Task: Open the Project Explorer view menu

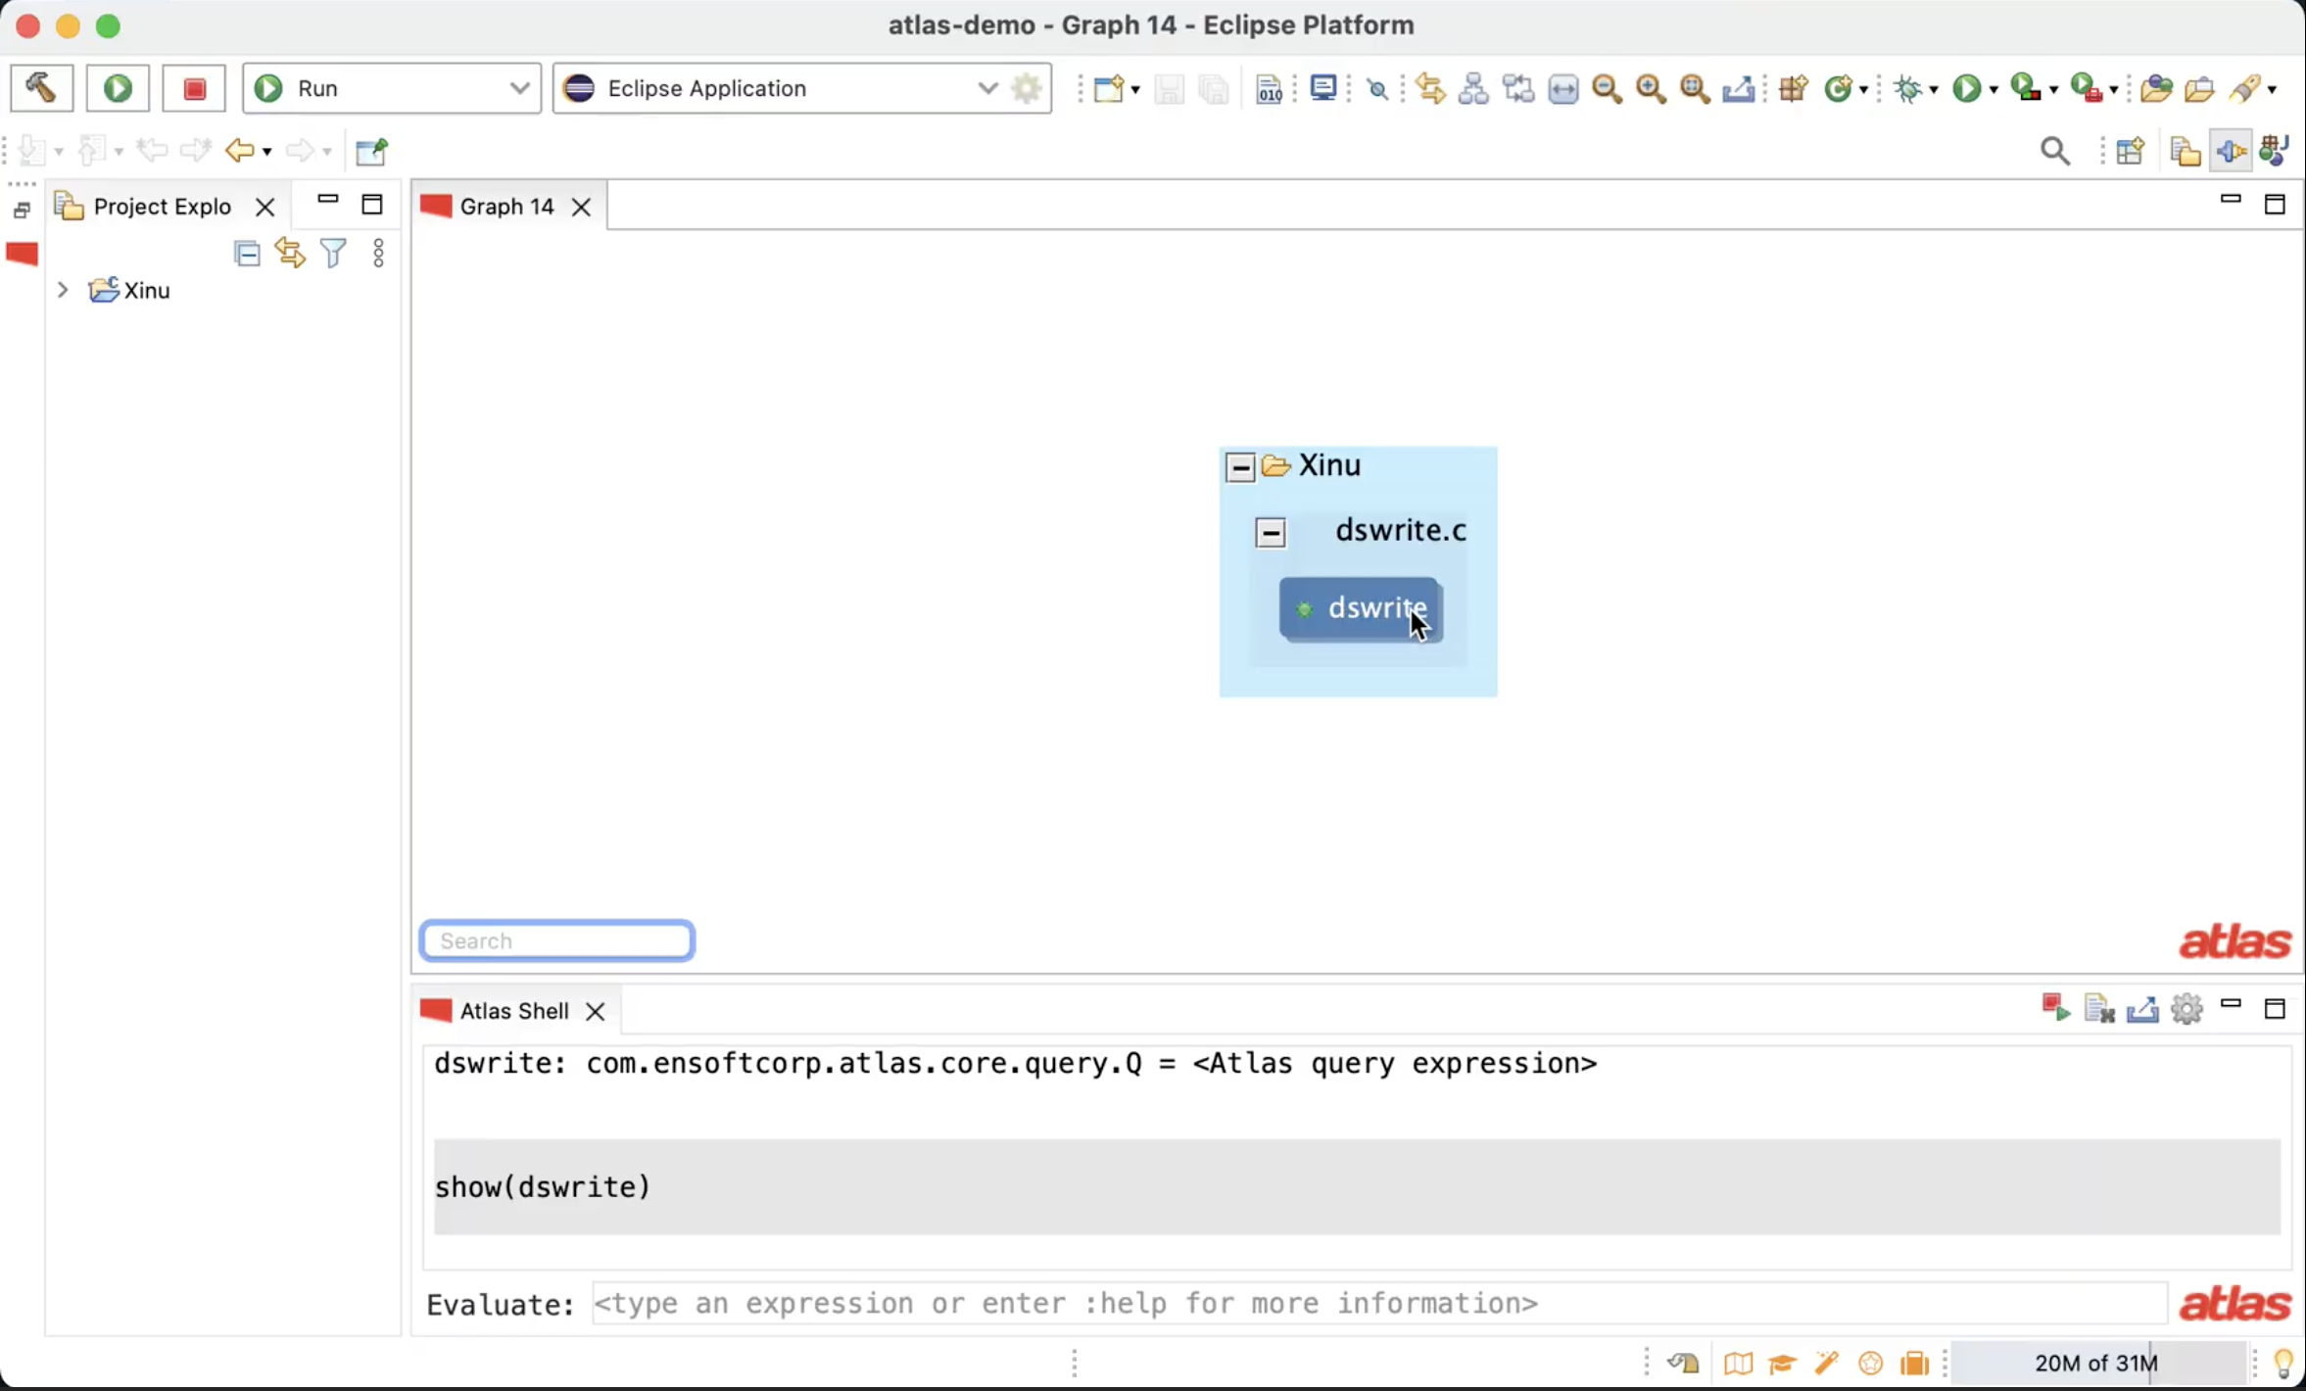Action: tap(378, 254)
